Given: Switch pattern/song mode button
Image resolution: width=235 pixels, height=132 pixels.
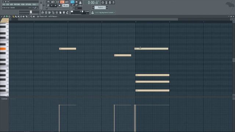Looking at the screenshot, I should coord(48,5).
